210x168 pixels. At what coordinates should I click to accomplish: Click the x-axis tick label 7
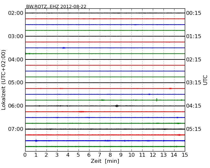(100, 155)
